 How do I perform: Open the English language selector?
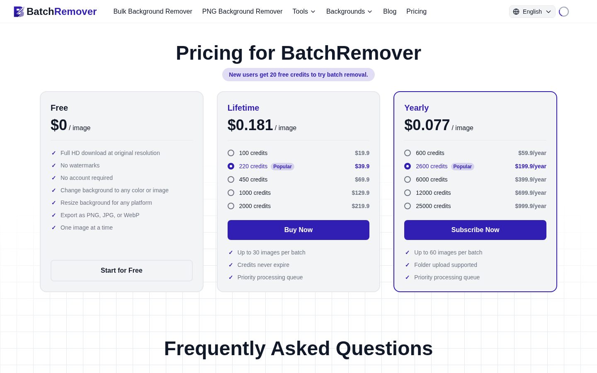coord(532,12)
